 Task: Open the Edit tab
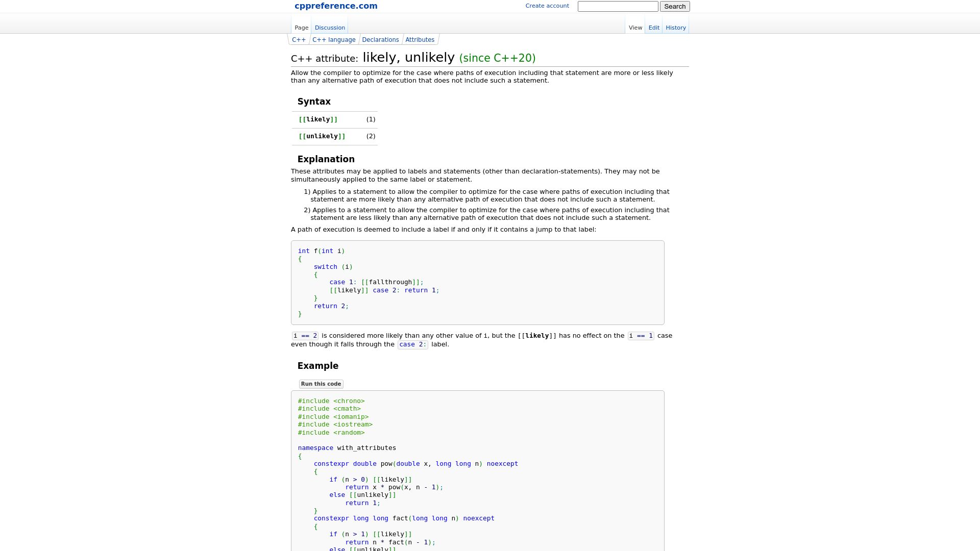coord(654,28)
